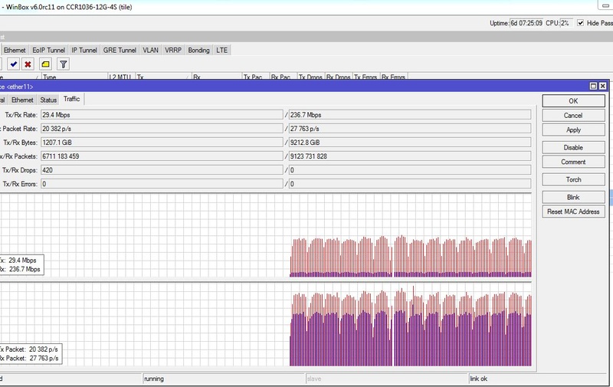Toggle the Hide Passwords checkbox
The height and width of the screenshot is (387, 613).
581,23
